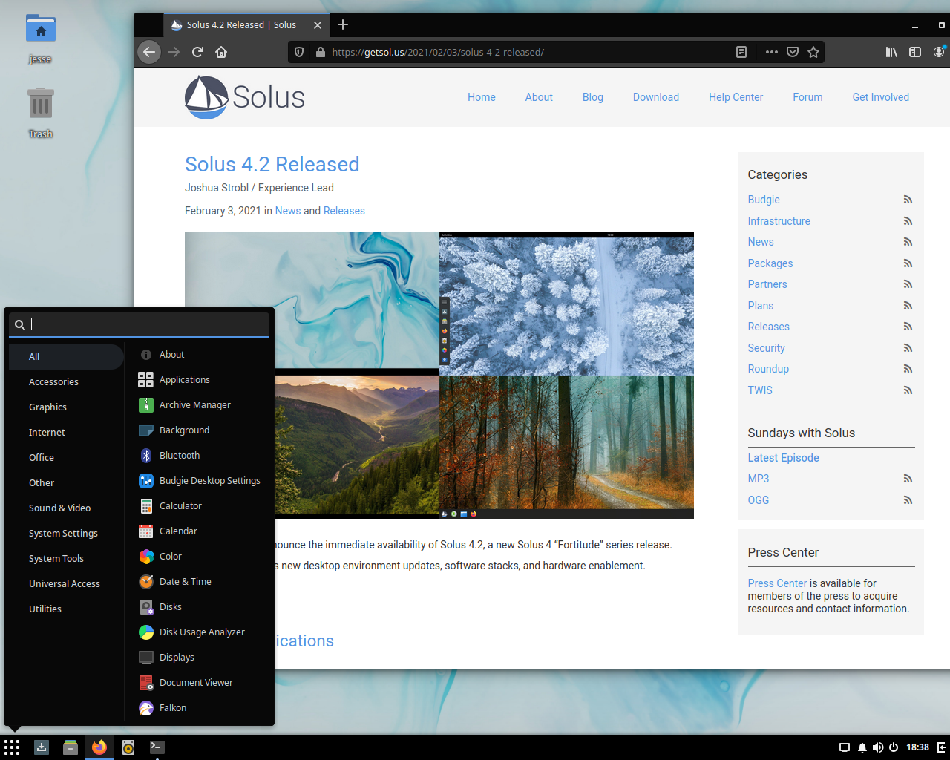Open page actions three-dots menu
Image resolution: width=950 pixels, height=760 pixels.
tap(771, 52)
